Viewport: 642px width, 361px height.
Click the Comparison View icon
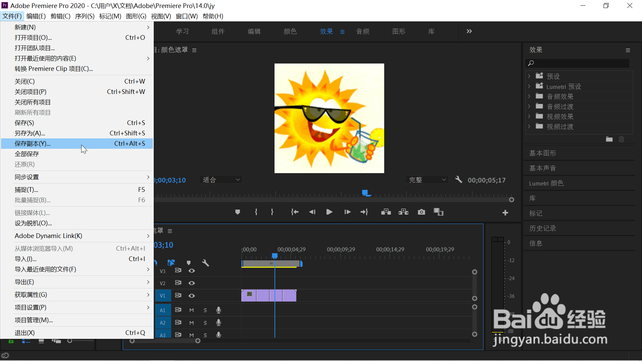pyautogui.click(x=438, y=212)
